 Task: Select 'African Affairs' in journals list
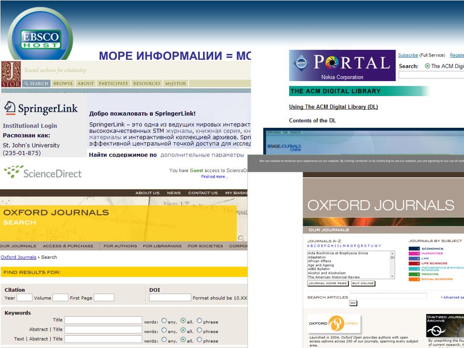319,261
